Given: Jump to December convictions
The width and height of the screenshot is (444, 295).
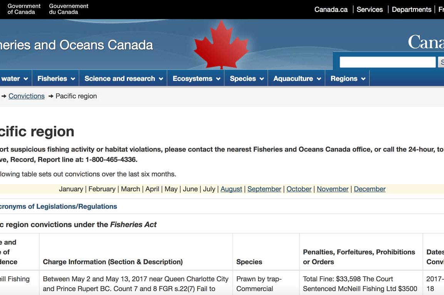Looking at the screenshot, I should click(x=370, y=189).
